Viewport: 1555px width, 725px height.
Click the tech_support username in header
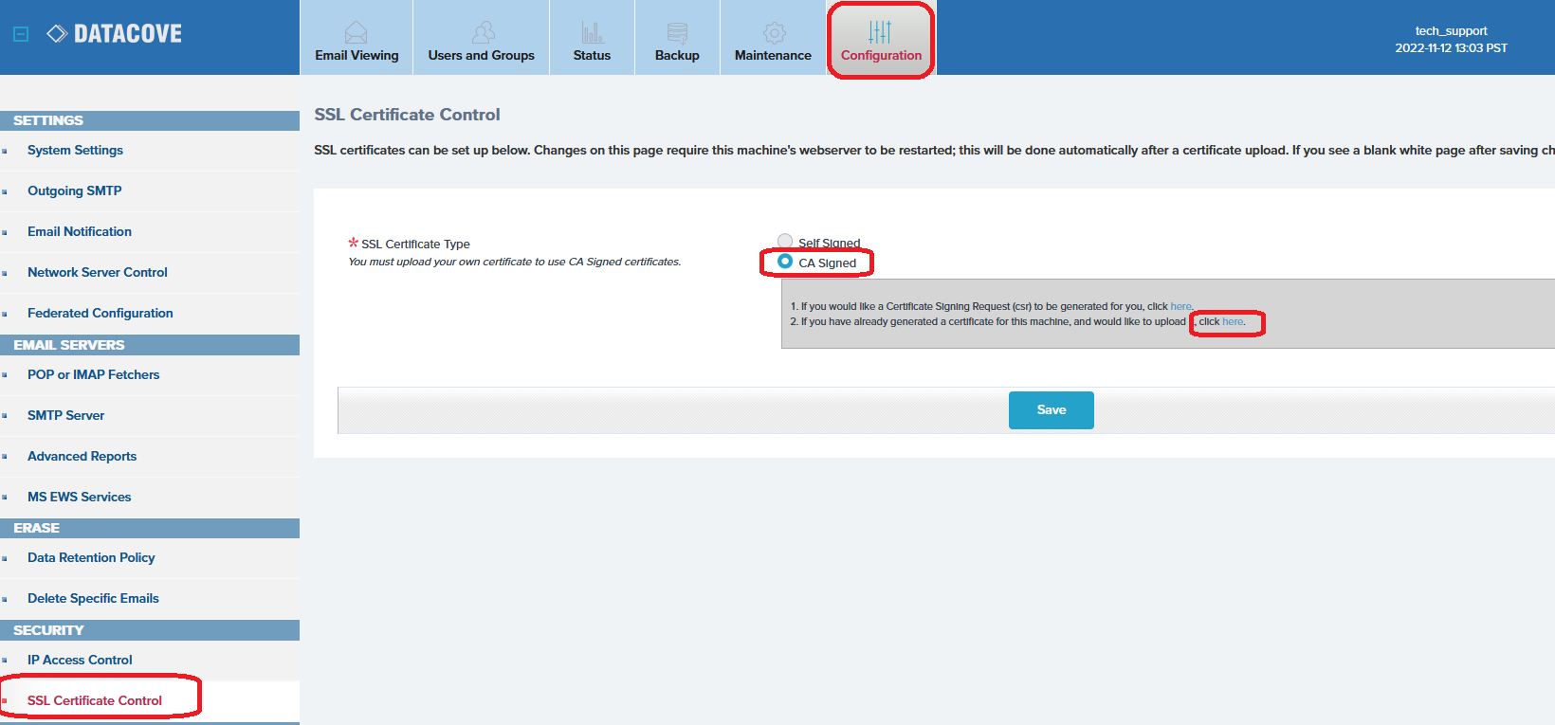(1451, 30)
